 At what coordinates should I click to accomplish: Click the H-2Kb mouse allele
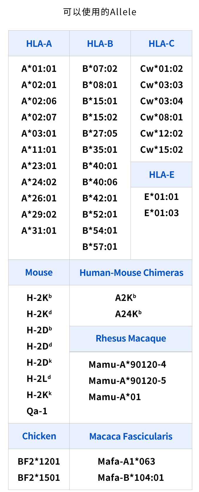[39, 298]
